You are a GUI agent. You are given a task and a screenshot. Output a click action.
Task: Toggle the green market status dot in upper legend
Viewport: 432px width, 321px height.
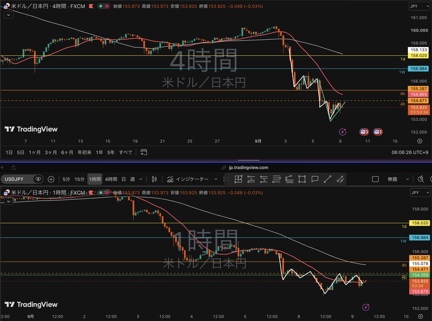(101, 6)
